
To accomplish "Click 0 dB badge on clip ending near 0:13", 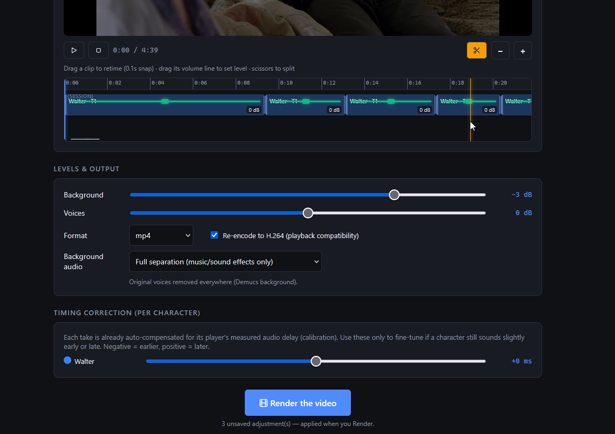I will pyautogui.click(x=334, y=110).
